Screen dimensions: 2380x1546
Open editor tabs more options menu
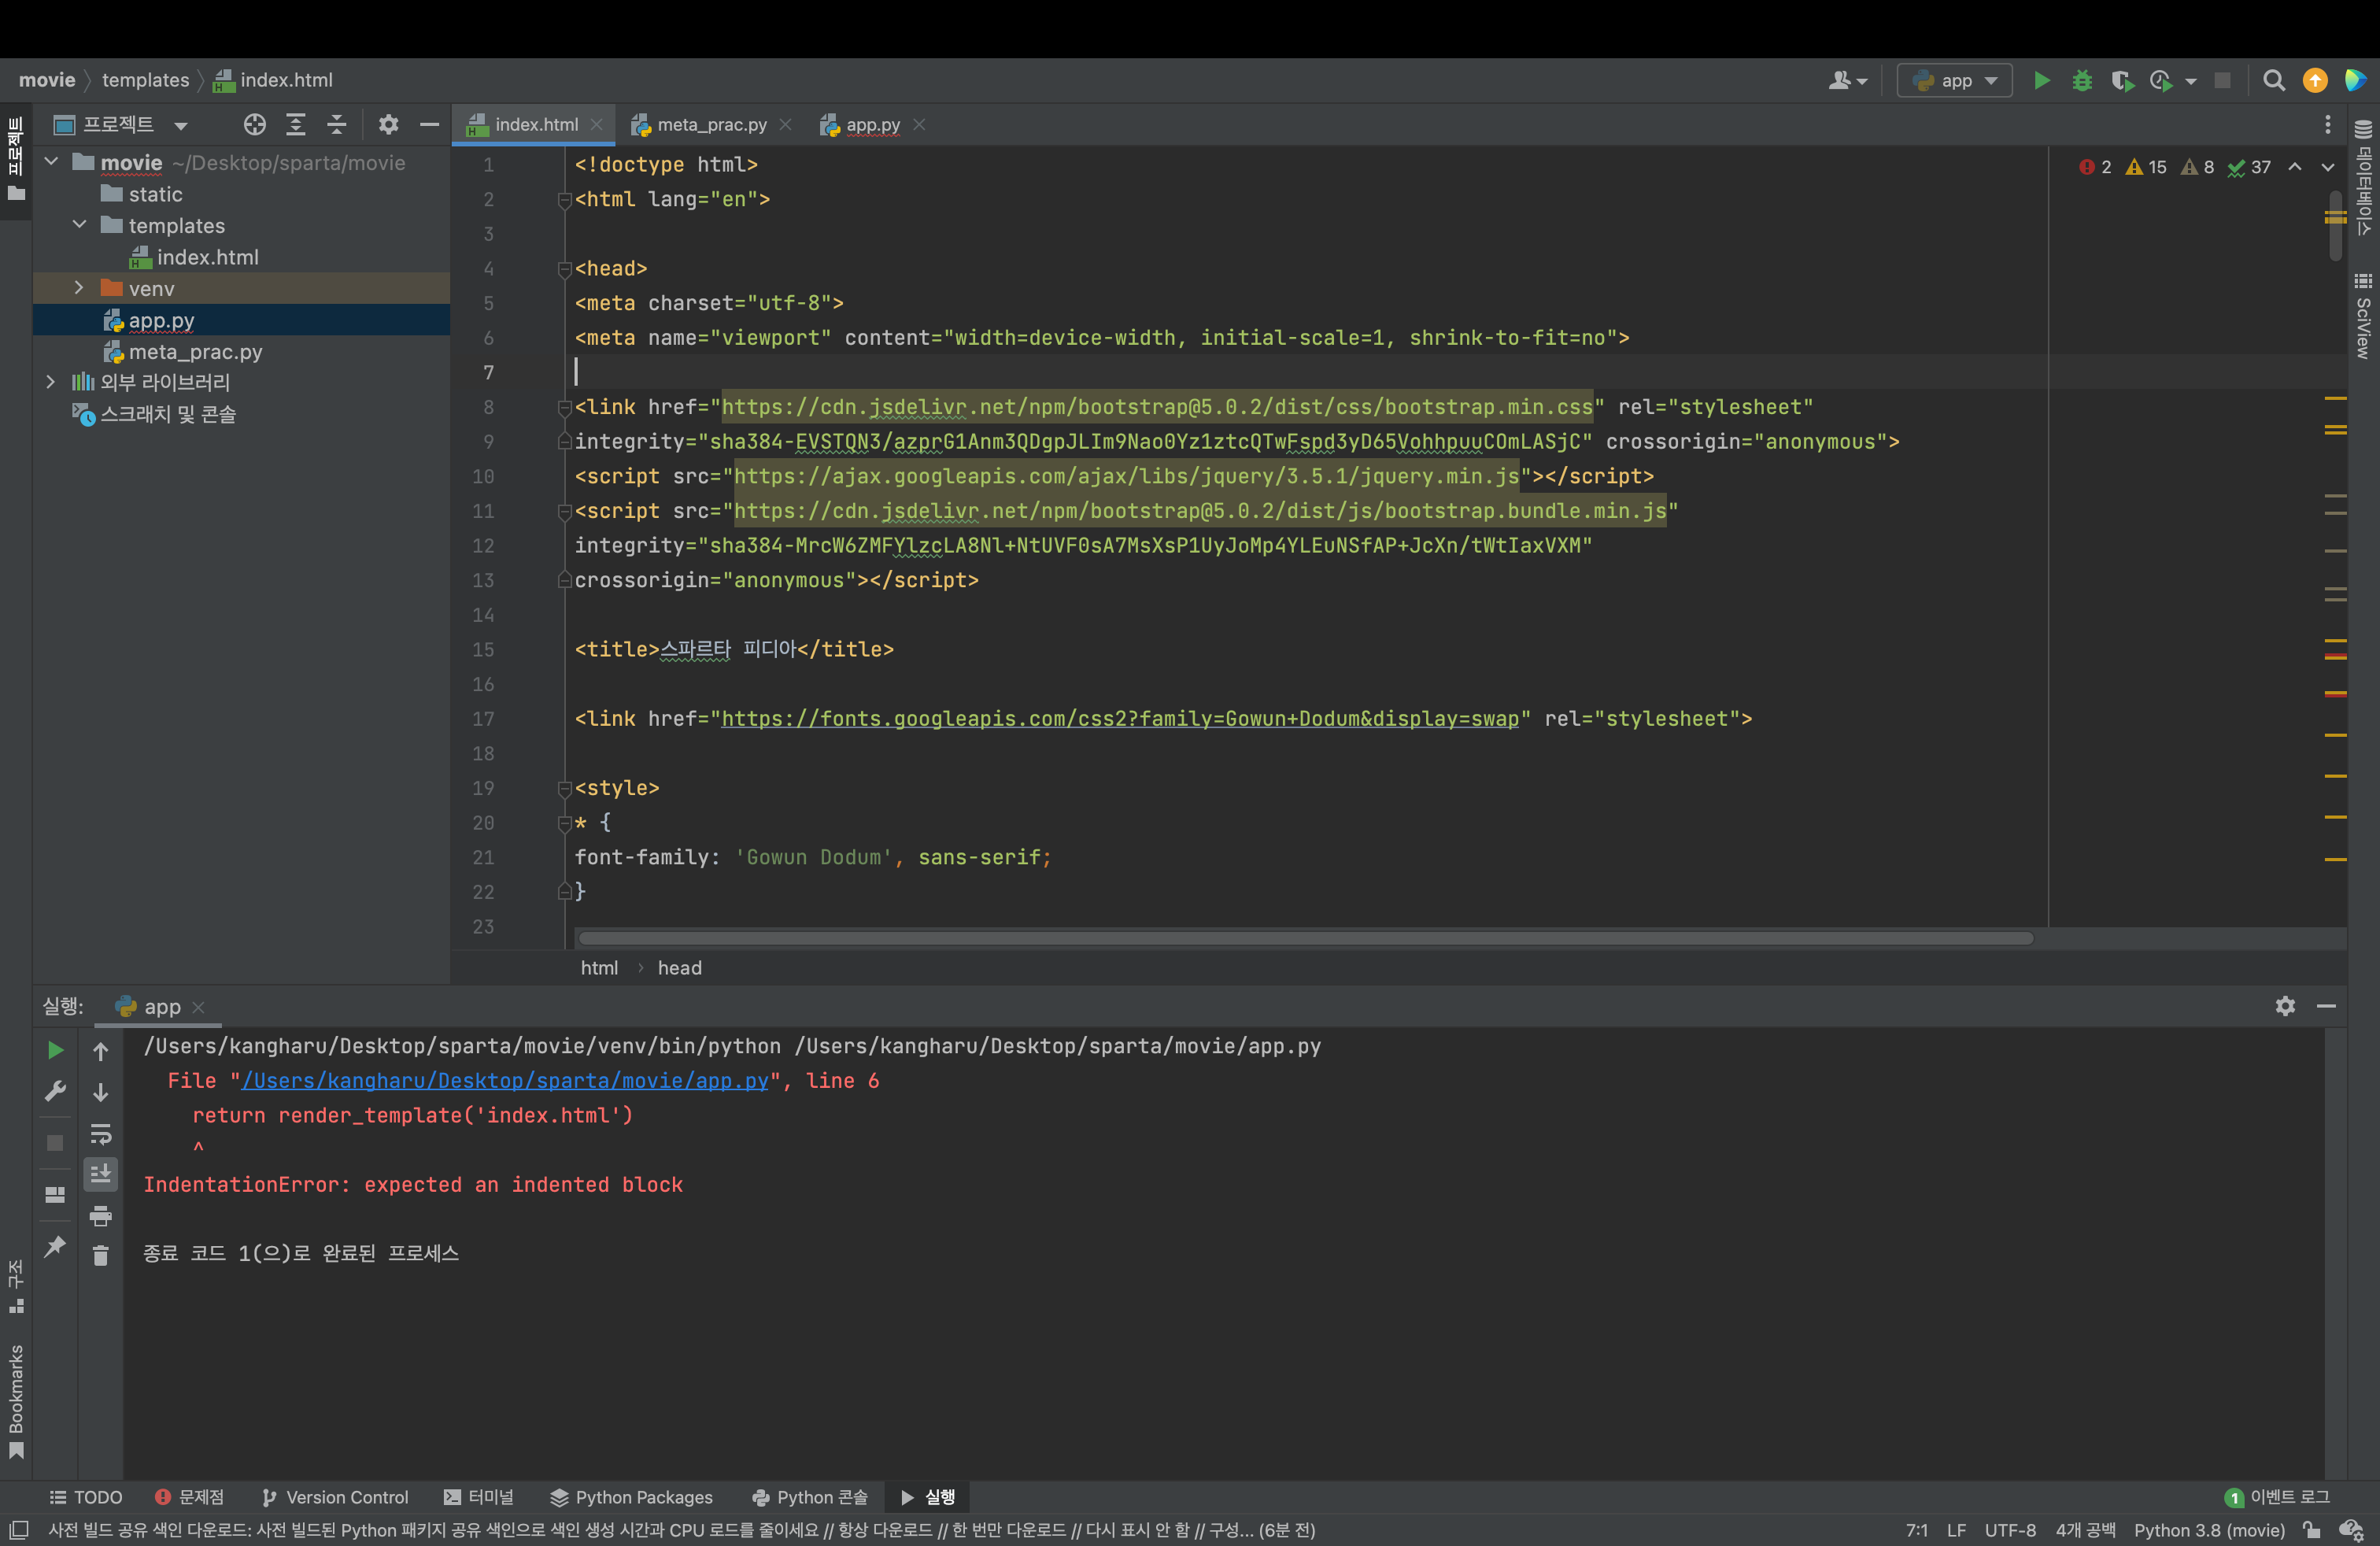click(2328, 124)
